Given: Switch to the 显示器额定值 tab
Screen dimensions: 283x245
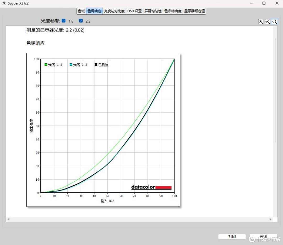Looking at the screenshot, I should pyautogui.click(x=194, y=11).
